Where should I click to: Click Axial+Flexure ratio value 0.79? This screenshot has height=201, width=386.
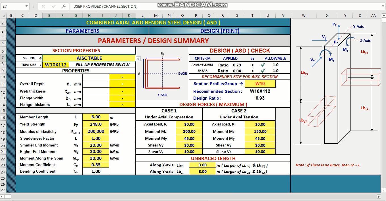tap(237, 65)
